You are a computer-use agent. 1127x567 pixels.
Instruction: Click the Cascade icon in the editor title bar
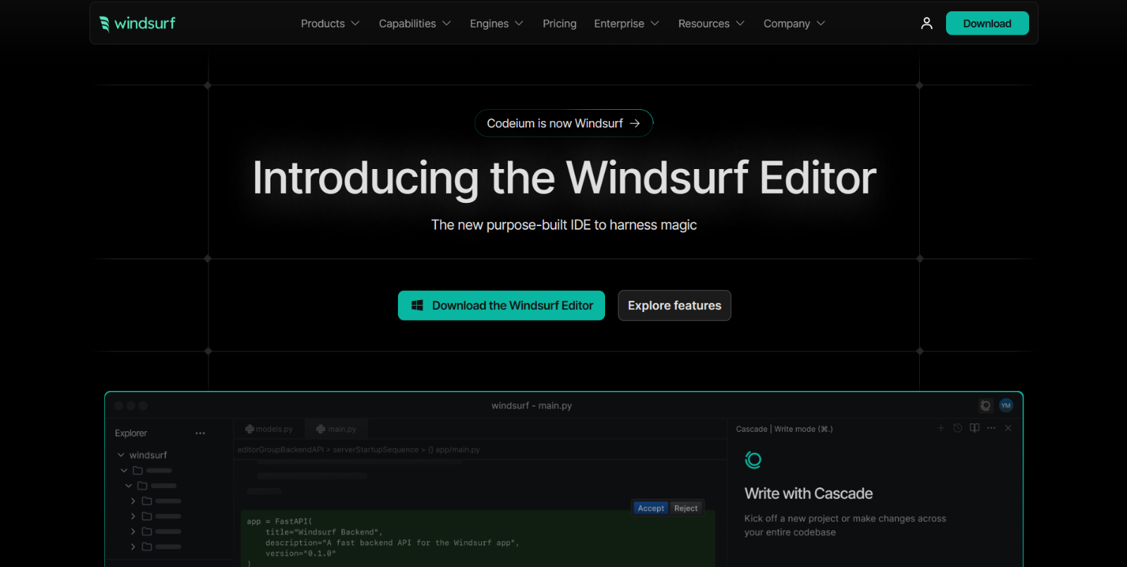[985, 406]
